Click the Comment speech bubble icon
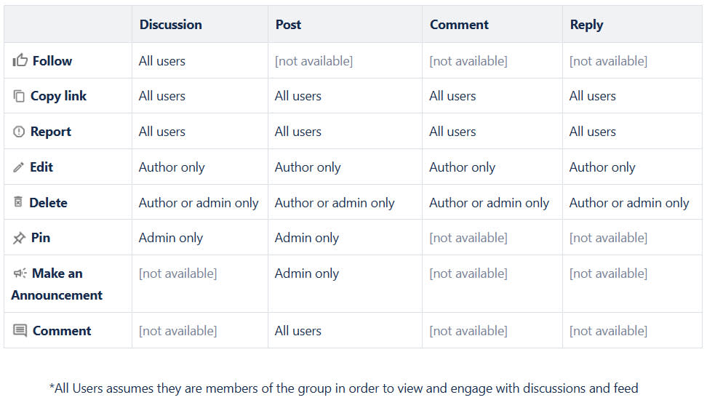 (20, 331)
